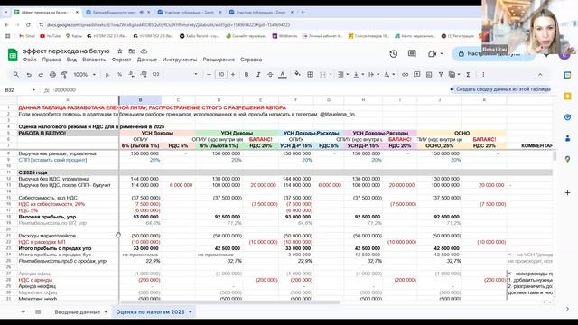Move the document with the folder icon
Image resolution: width=578 pixels, height=325 pixels.
(132, 51)
